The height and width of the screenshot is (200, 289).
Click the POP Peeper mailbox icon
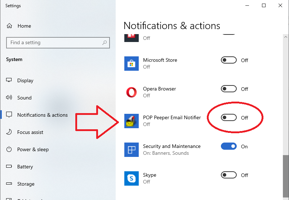132,121
